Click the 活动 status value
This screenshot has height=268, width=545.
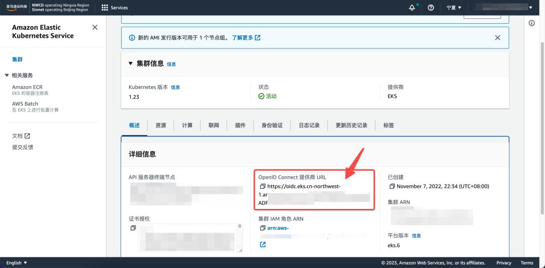tap(271, 96)
